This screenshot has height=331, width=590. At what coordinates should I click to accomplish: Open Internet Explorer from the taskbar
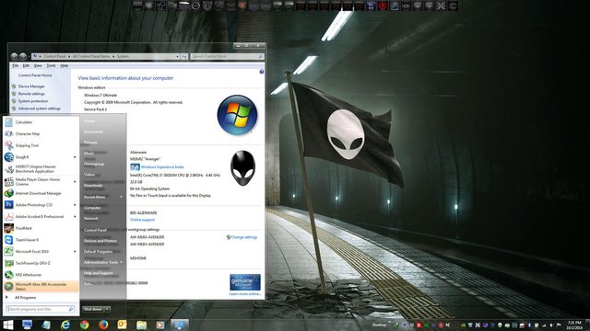(x=65, y=325)
